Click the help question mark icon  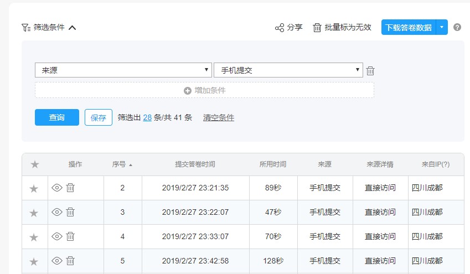[457, 27]
